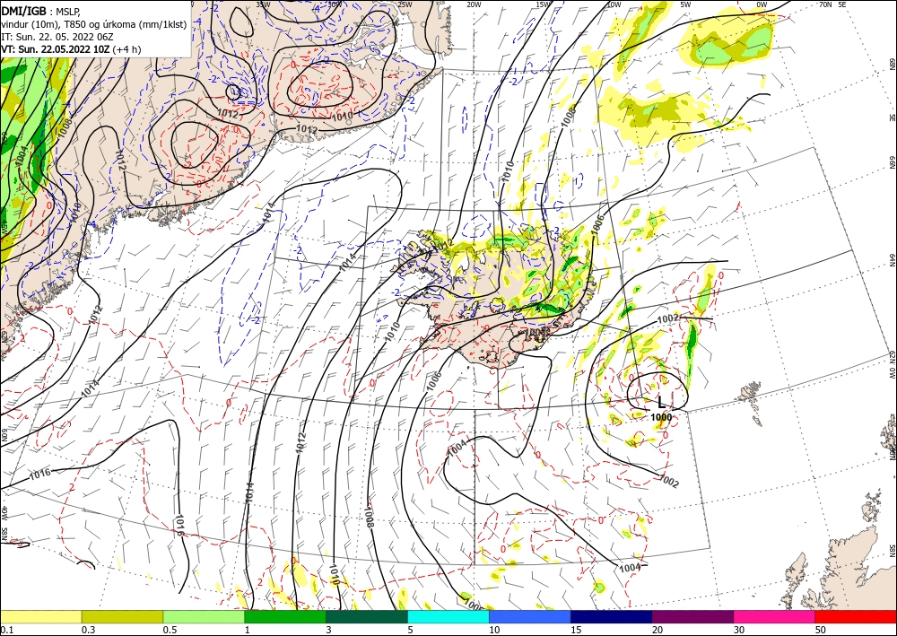
Task: Click the "0.1" legend scale value
Action: pyautogui.click(x=5, y=630)
